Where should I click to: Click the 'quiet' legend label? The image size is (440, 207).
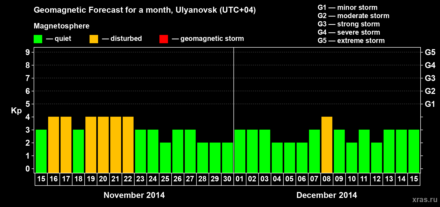pos(63,39)
